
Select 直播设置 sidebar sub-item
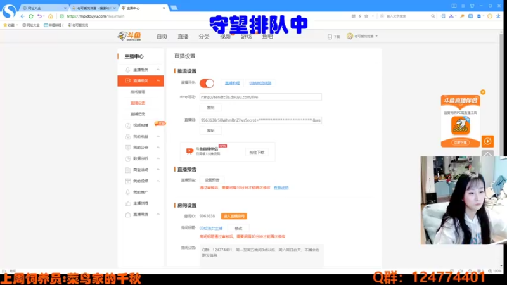138,103
